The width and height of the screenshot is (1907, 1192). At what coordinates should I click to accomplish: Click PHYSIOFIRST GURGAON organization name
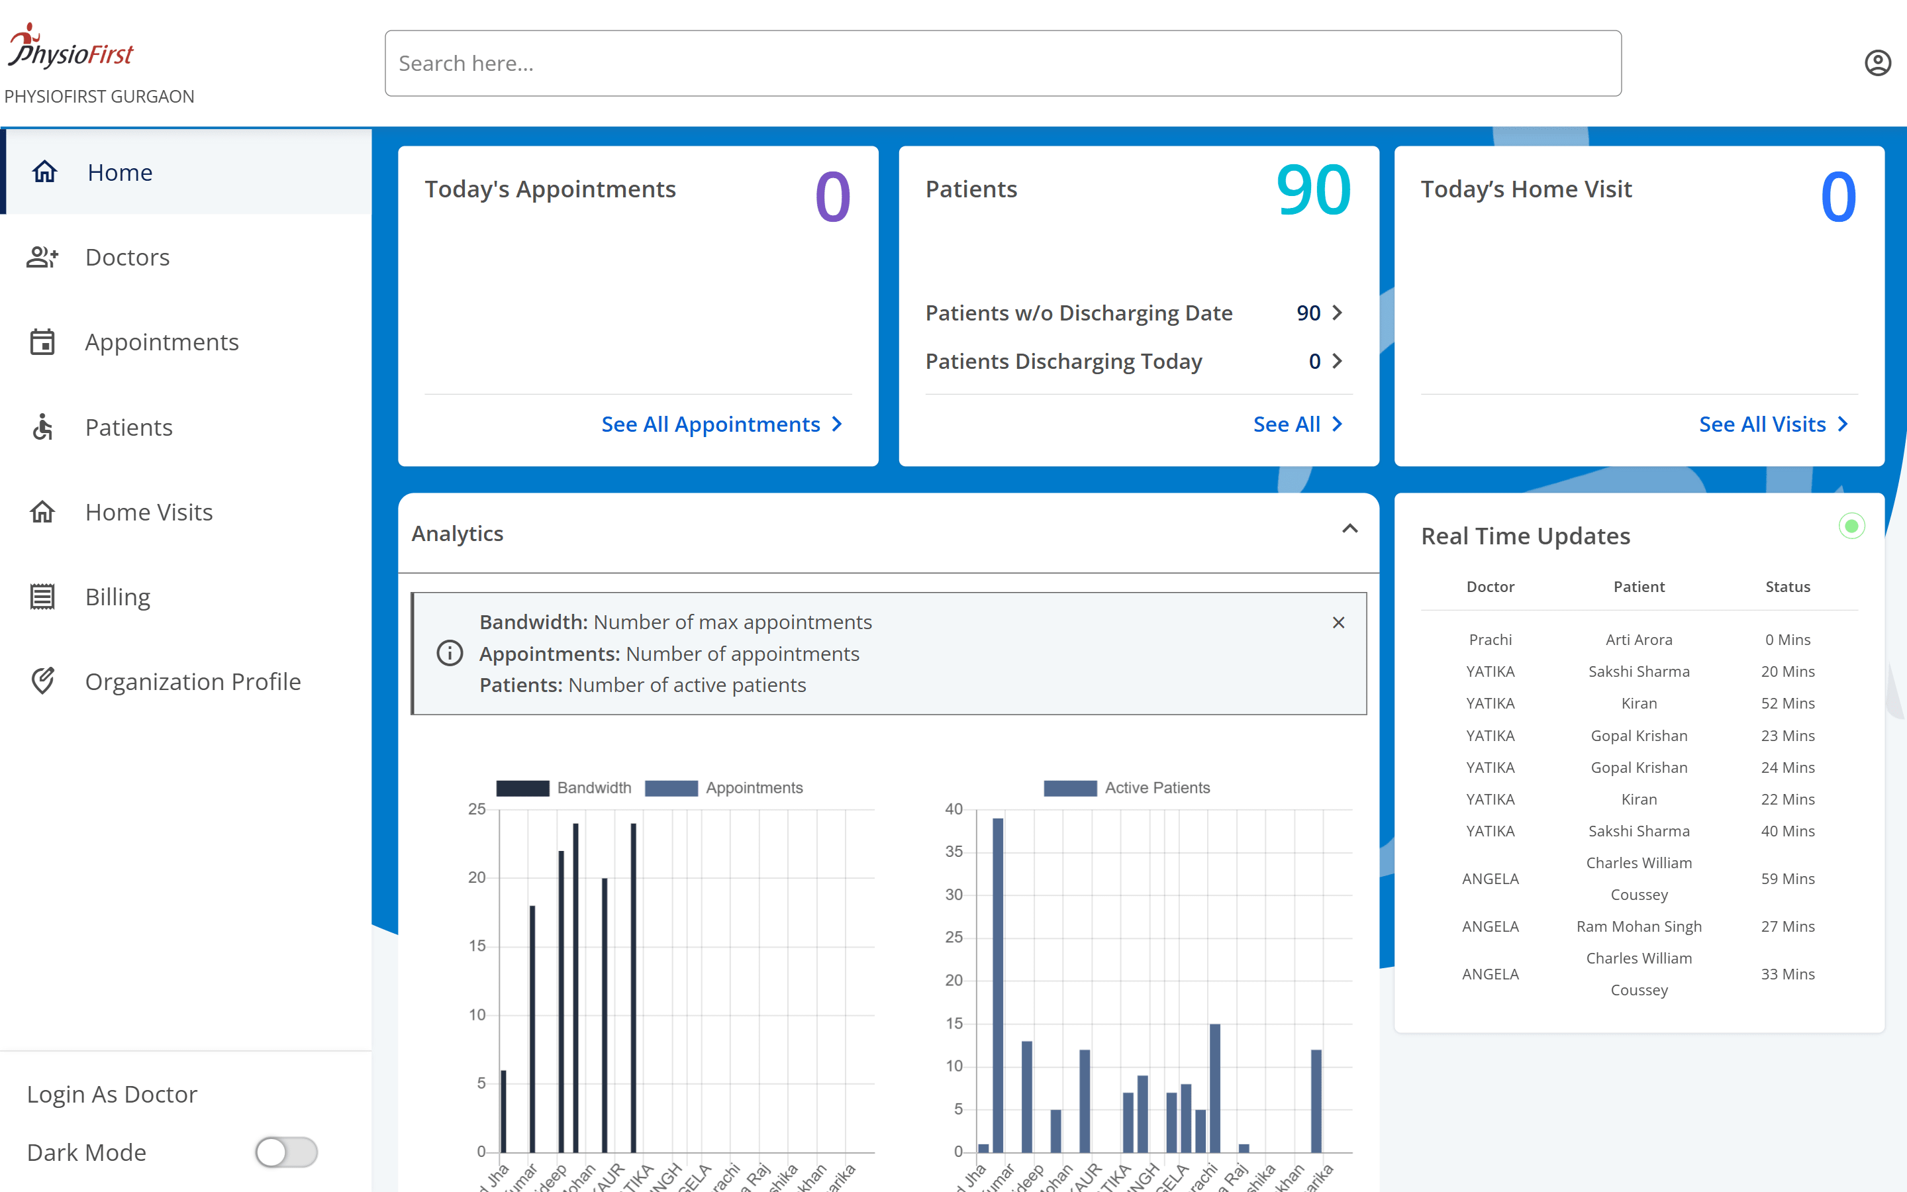coord(99,96)
